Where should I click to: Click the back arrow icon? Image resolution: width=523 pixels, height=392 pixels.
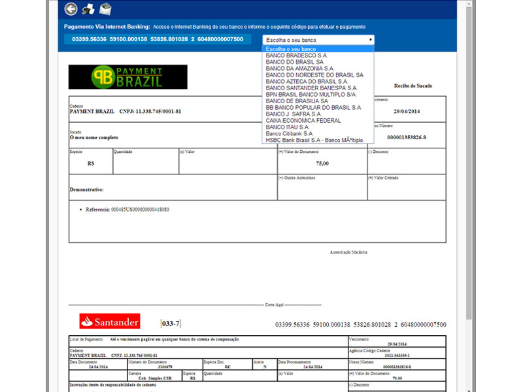coord(71,9)
